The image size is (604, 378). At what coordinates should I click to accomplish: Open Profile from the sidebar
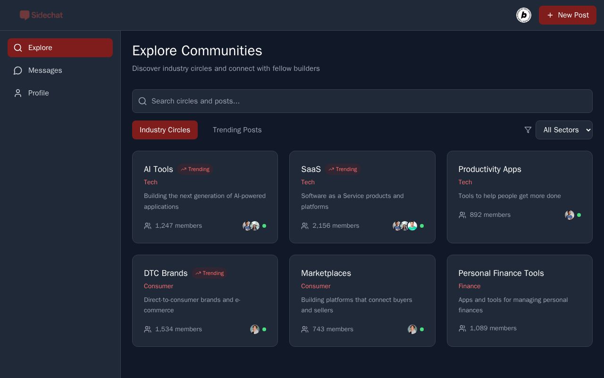pos(60,93)
